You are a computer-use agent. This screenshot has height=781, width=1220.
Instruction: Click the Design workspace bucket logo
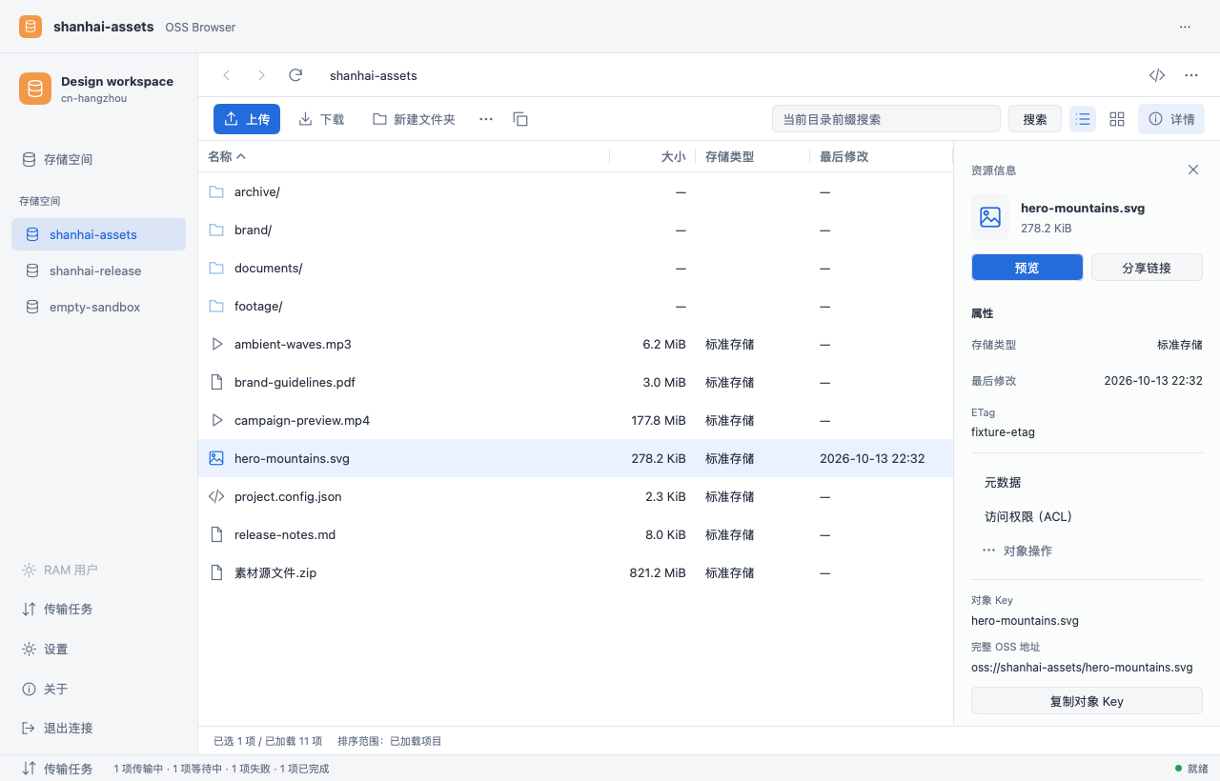(35, 89)
